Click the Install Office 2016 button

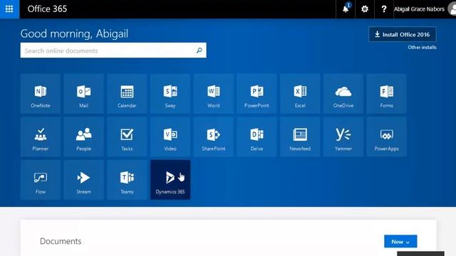[x=402, y=35]
